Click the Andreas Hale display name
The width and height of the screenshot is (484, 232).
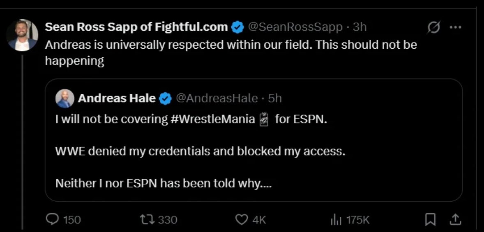pyautogui.click(x=117, y=98)
